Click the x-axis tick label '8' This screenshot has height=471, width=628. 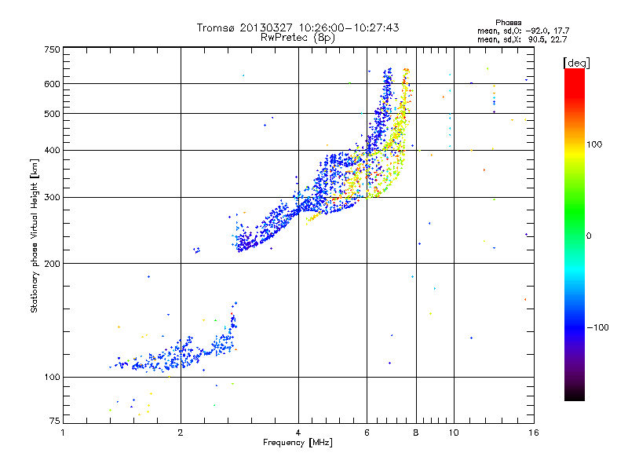(x=416, y=433)
